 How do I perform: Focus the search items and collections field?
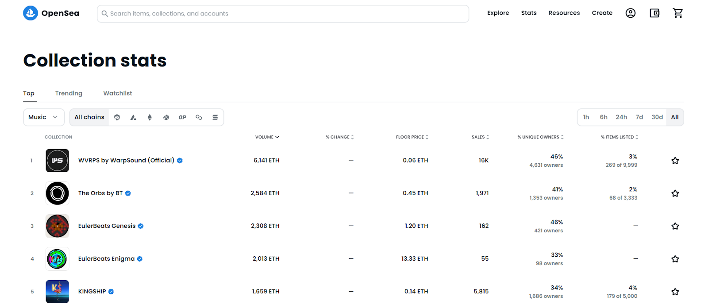pyautogui.click(x=283, y=14)
